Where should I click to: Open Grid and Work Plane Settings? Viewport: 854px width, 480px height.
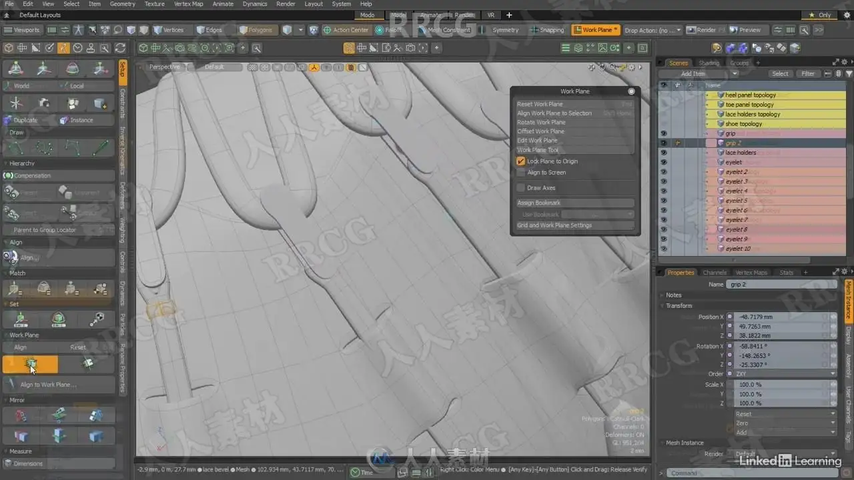click(575, 225)
